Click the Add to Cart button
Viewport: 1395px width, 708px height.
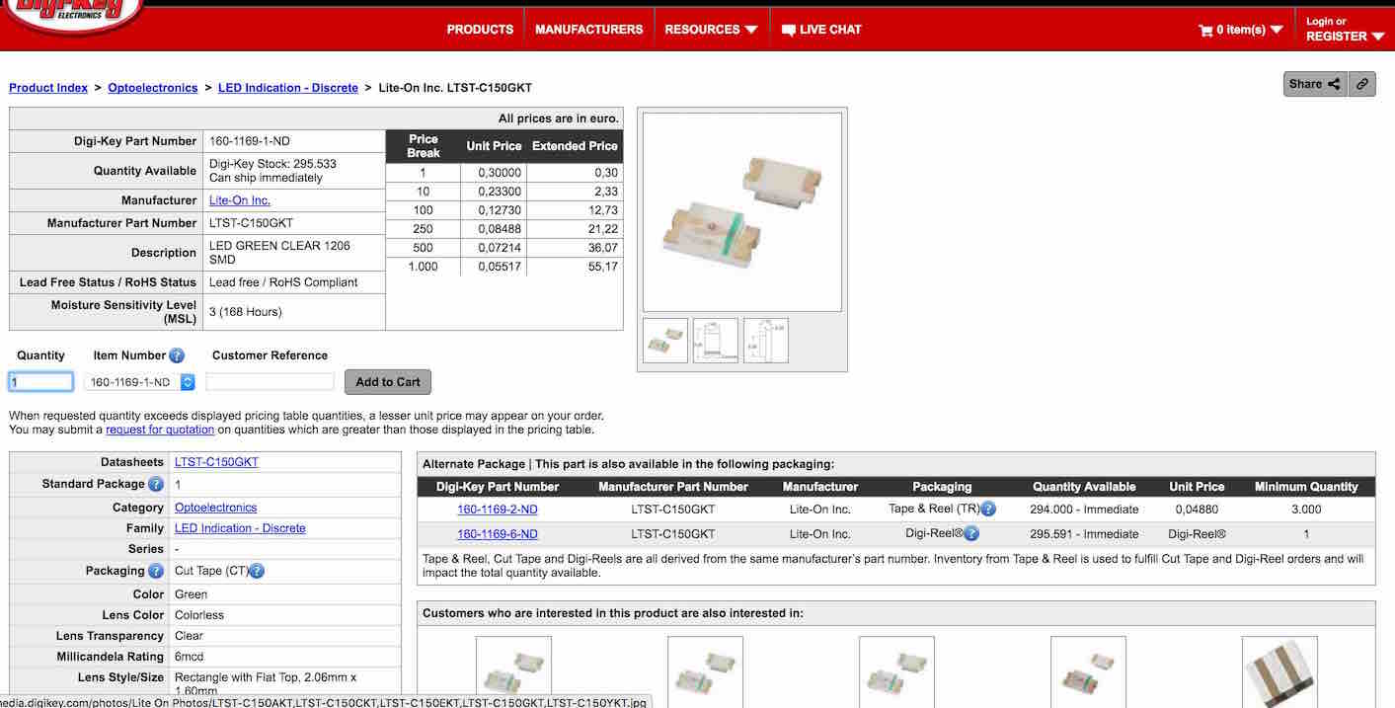tap(388, 382)
